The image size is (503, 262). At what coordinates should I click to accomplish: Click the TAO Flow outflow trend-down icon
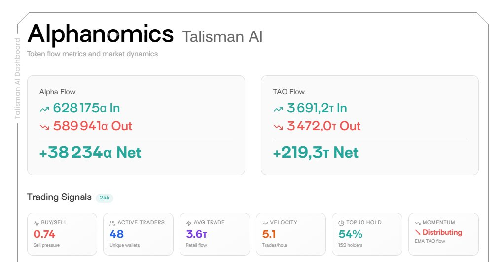pyautogui.click(x=278, y=127)
